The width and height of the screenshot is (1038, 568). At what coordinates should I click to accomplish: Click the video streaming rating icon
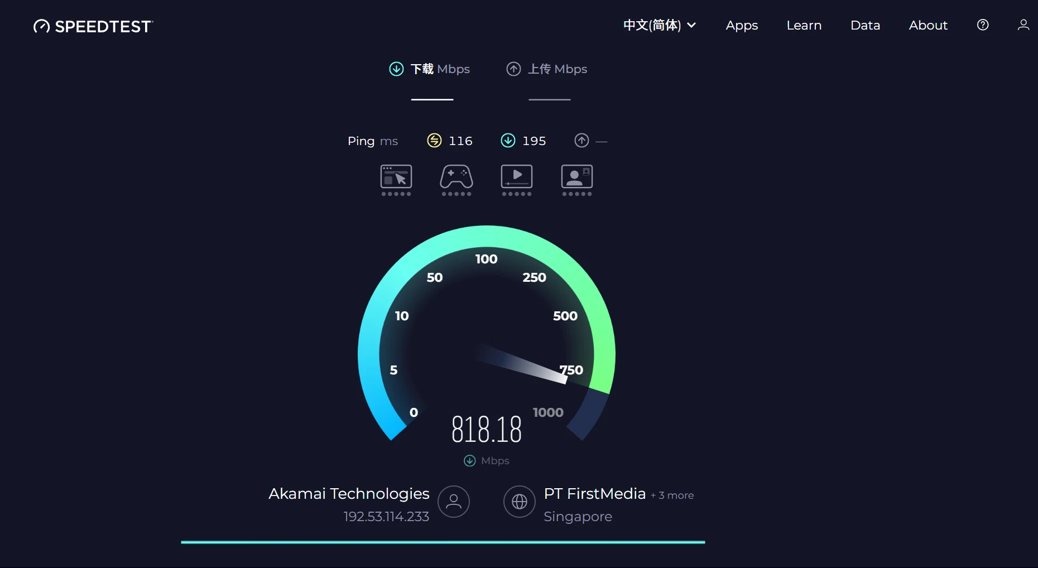[517, 177]
